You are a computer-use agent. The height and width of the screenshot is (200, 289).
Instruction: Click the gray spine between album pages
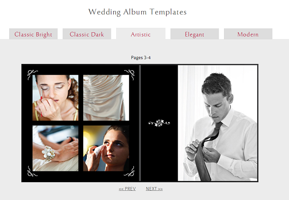(140, 123)
